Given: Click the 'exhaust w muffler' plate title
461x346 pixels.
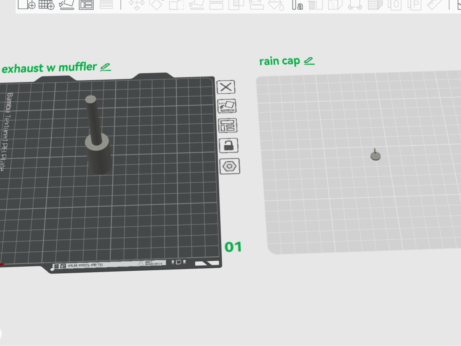Looking at the screenshot, I should [49, 68].
